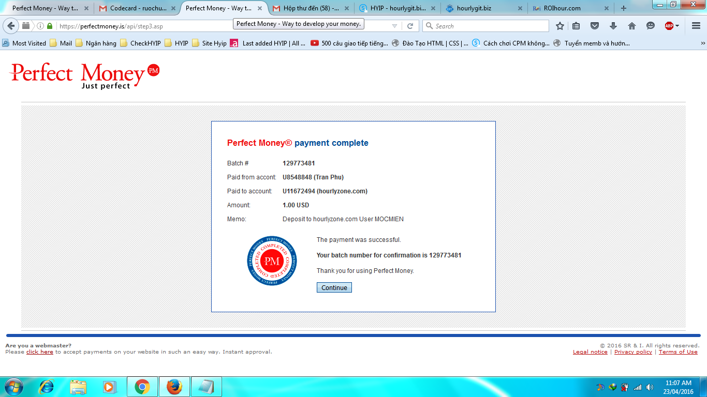This screenshot has height=397, width=707.
Task: Switch to the hourlygit.biz tab
Action: 485,8
